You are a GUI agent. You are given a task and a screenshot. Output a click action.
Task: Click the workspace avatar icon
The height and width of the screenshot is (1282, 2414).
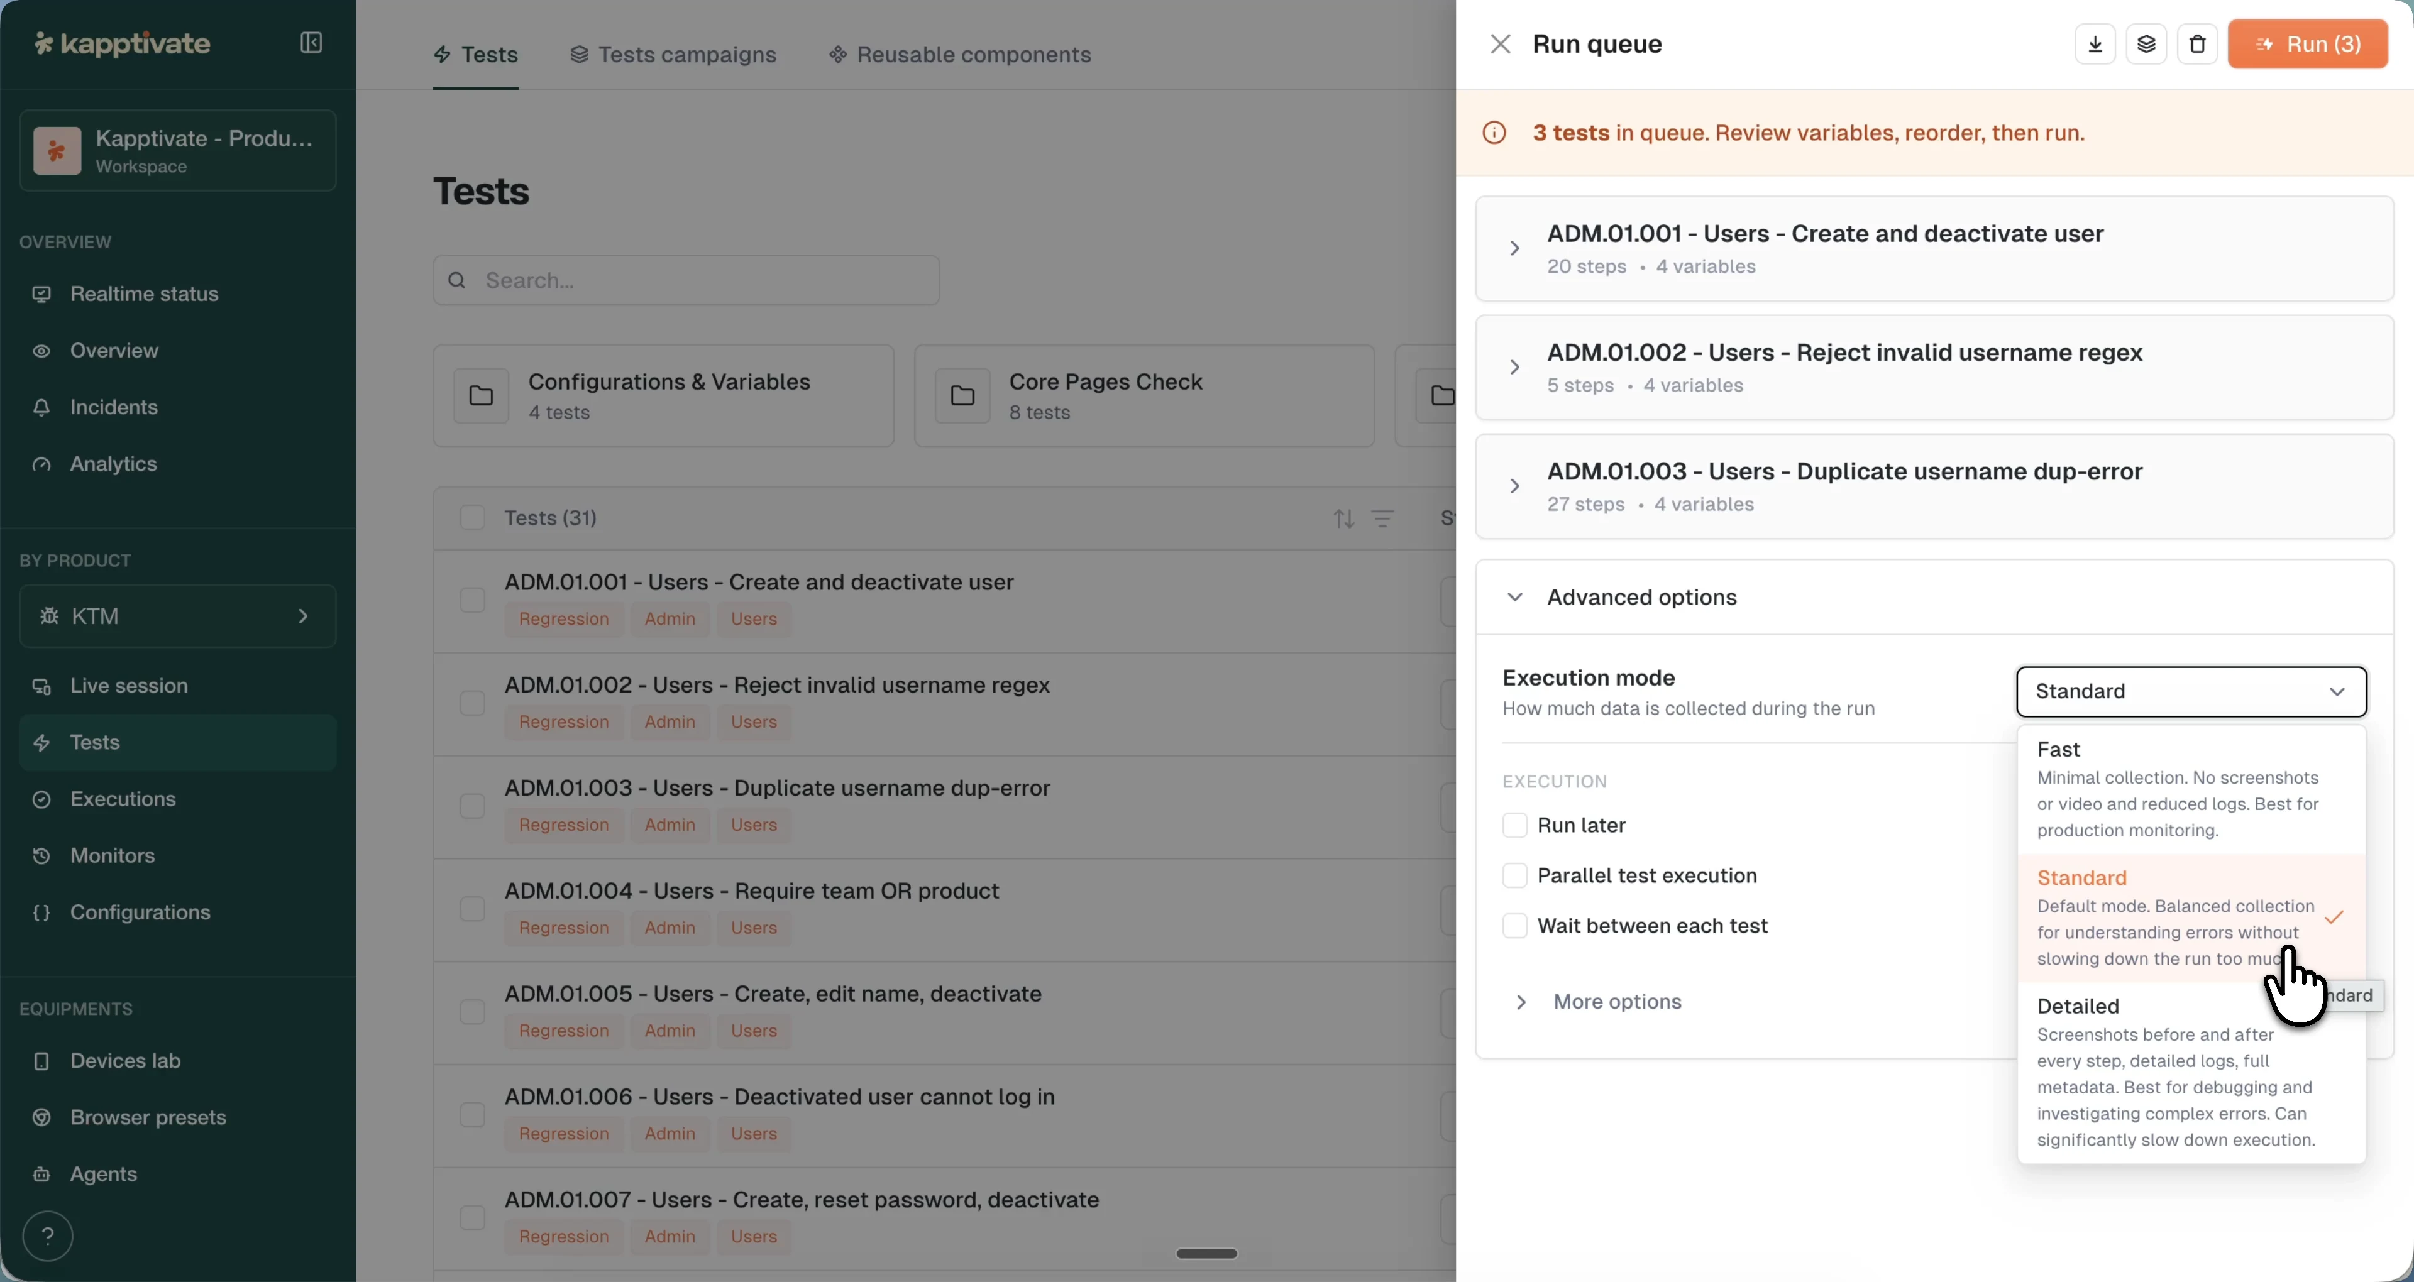pyautogui.click(x=57, y=151)
